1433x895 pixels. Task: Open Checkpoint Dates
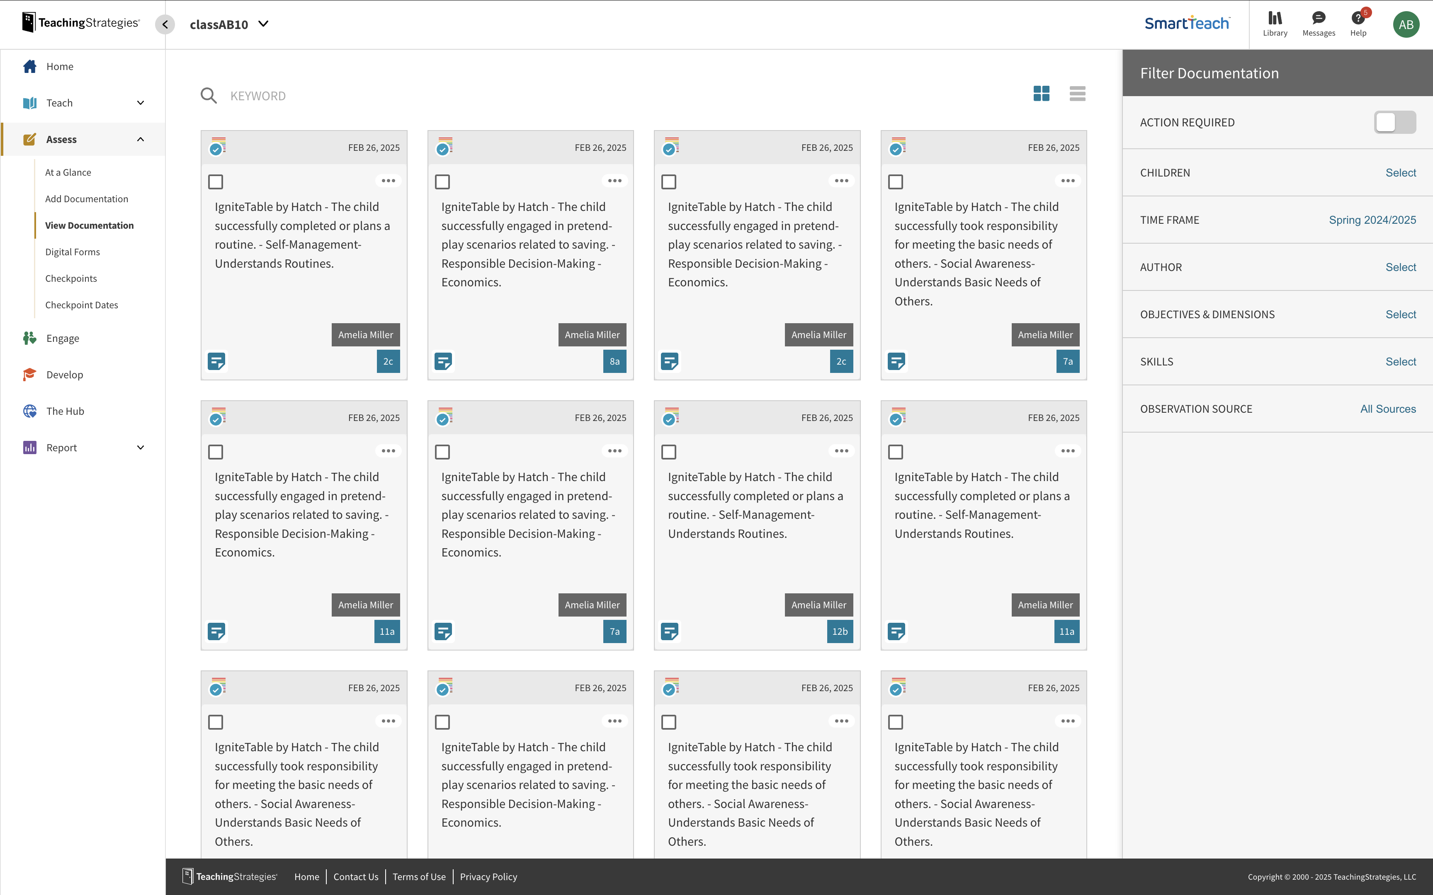82,305
